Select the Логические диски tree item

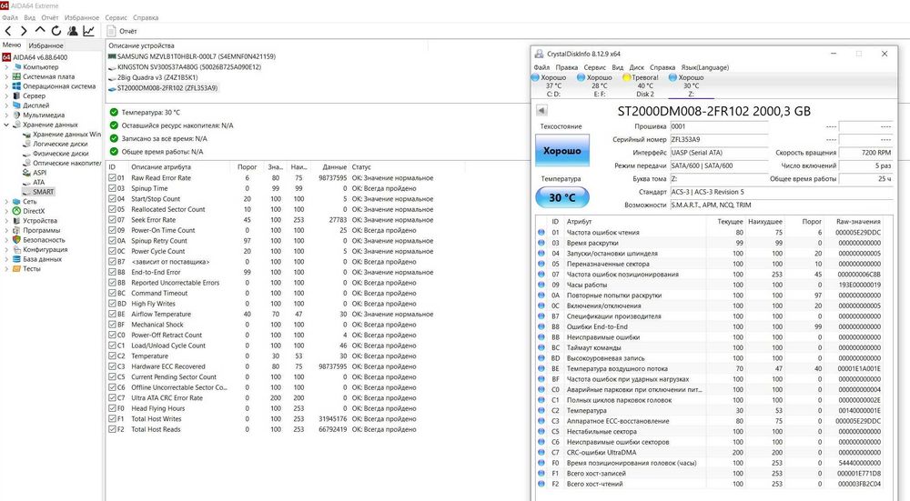(60, 144)
